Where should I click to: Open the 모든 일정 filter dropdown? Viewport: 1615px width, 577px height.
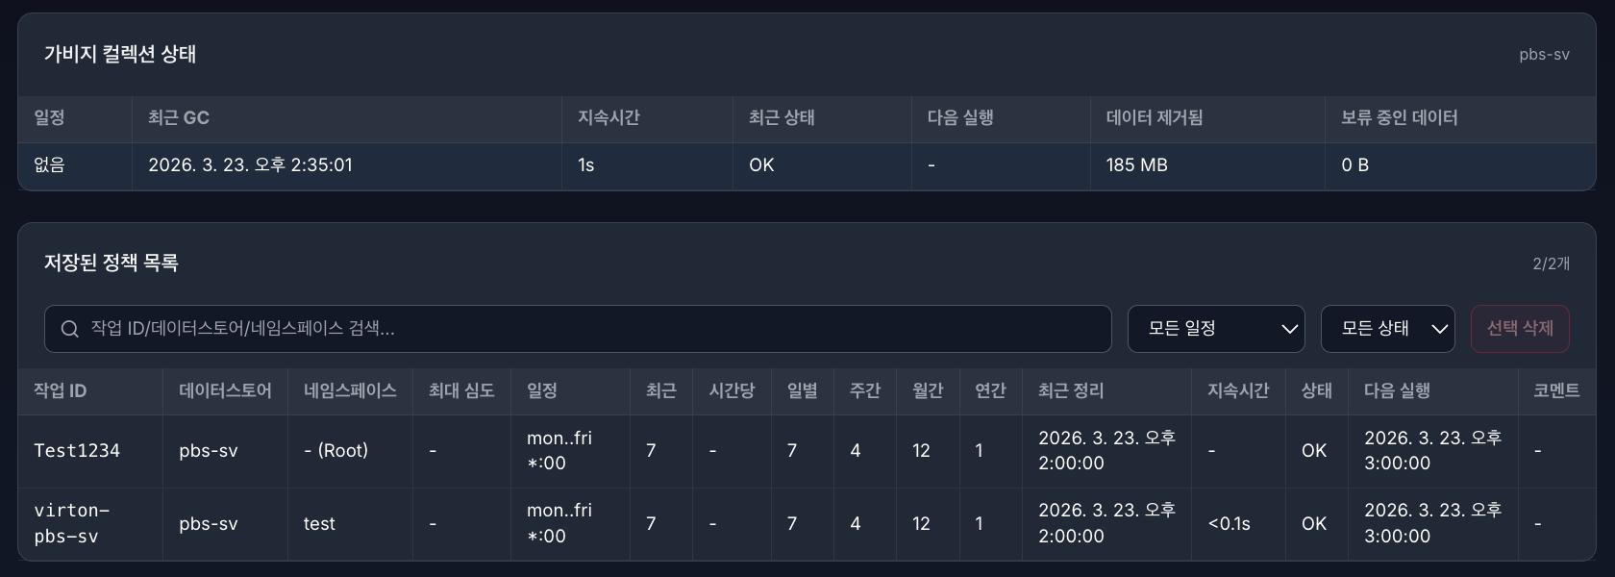[x=1215, y=328]
